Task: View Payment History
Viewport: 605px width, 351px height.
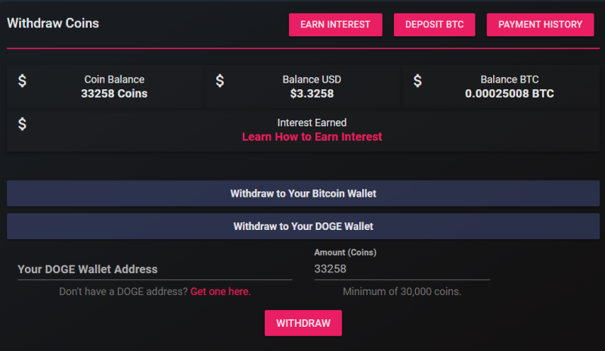Action: tap(540, 25)
